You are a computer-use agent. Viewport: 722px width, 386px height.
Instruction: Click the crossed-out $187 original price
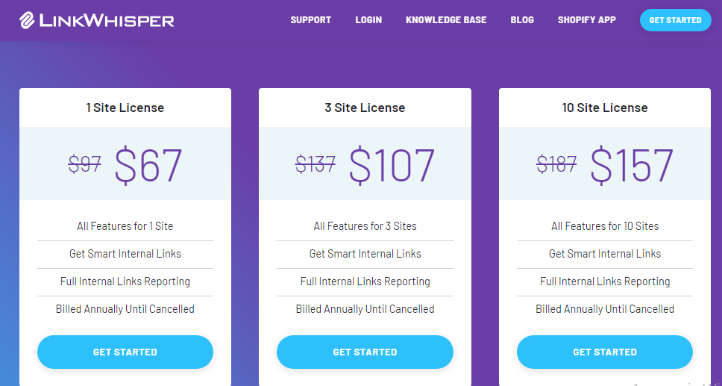coord(556,164)
